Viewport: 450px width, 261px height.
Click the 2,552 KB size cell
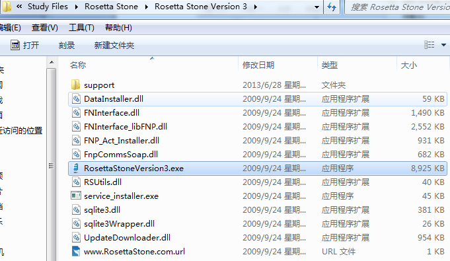(x=428, y=126)
